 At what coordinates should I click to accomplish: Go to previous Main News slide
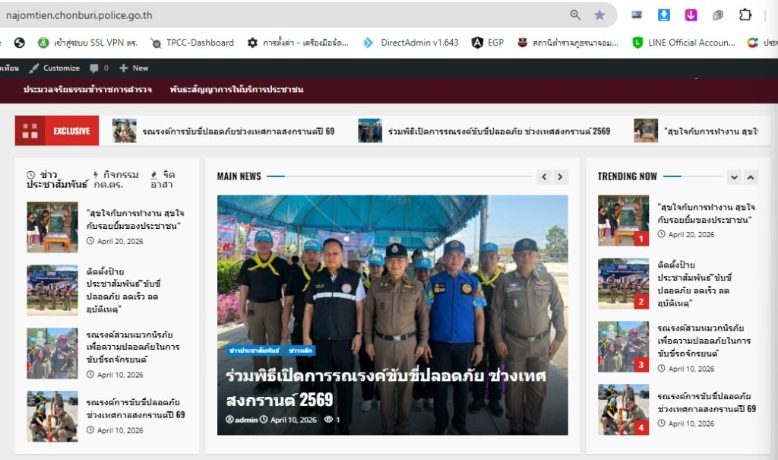point(544,177)
